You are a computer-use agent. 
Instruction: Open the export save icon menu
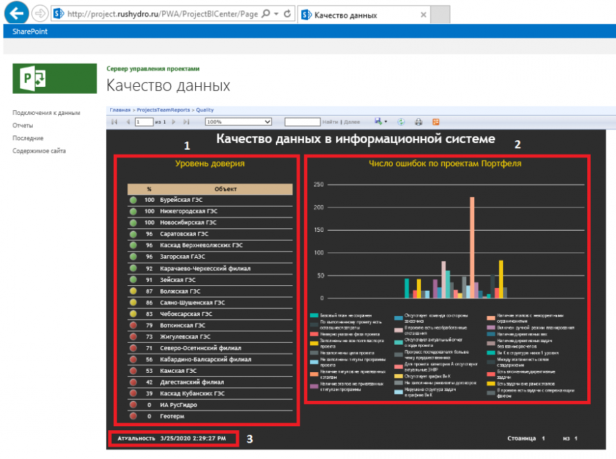(x=381, y=121)
